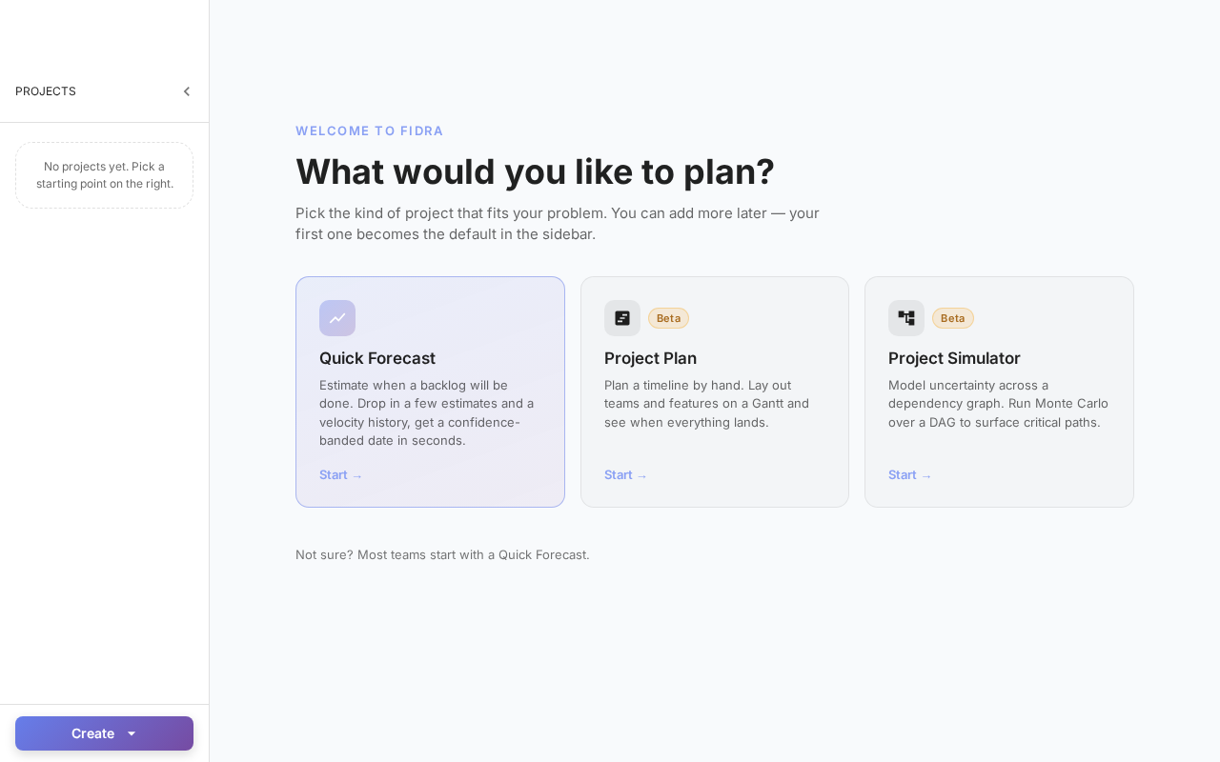
Task: Click the 'Not sure?' Quick Forecast hint text
Action: pos(442,554)
